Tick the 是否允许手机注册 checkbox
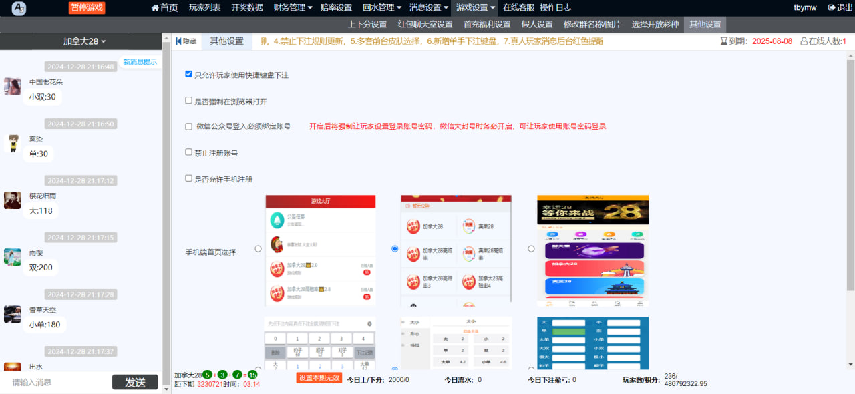Image resolution: width=855 pixels, height=394 pixels. (189, 178)
